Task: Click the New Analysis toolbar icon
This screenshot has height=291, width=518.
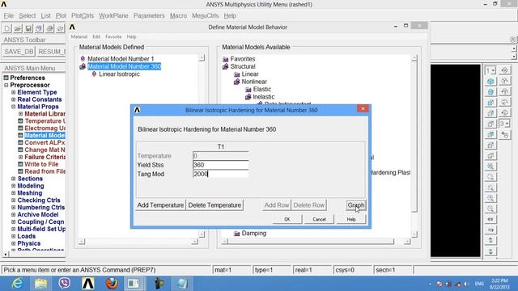Action: click(7, 29)
